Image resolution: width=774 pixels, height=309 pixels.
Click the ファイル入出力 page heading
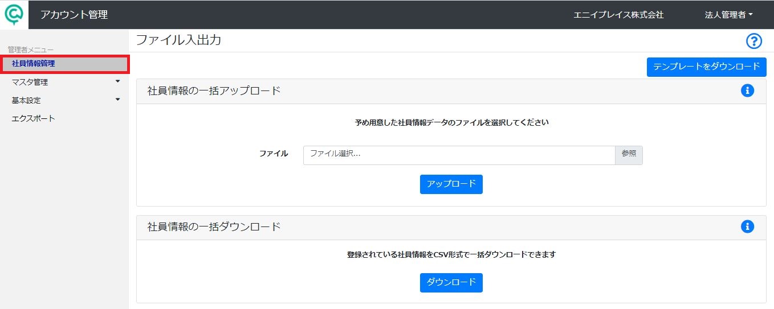178,40
